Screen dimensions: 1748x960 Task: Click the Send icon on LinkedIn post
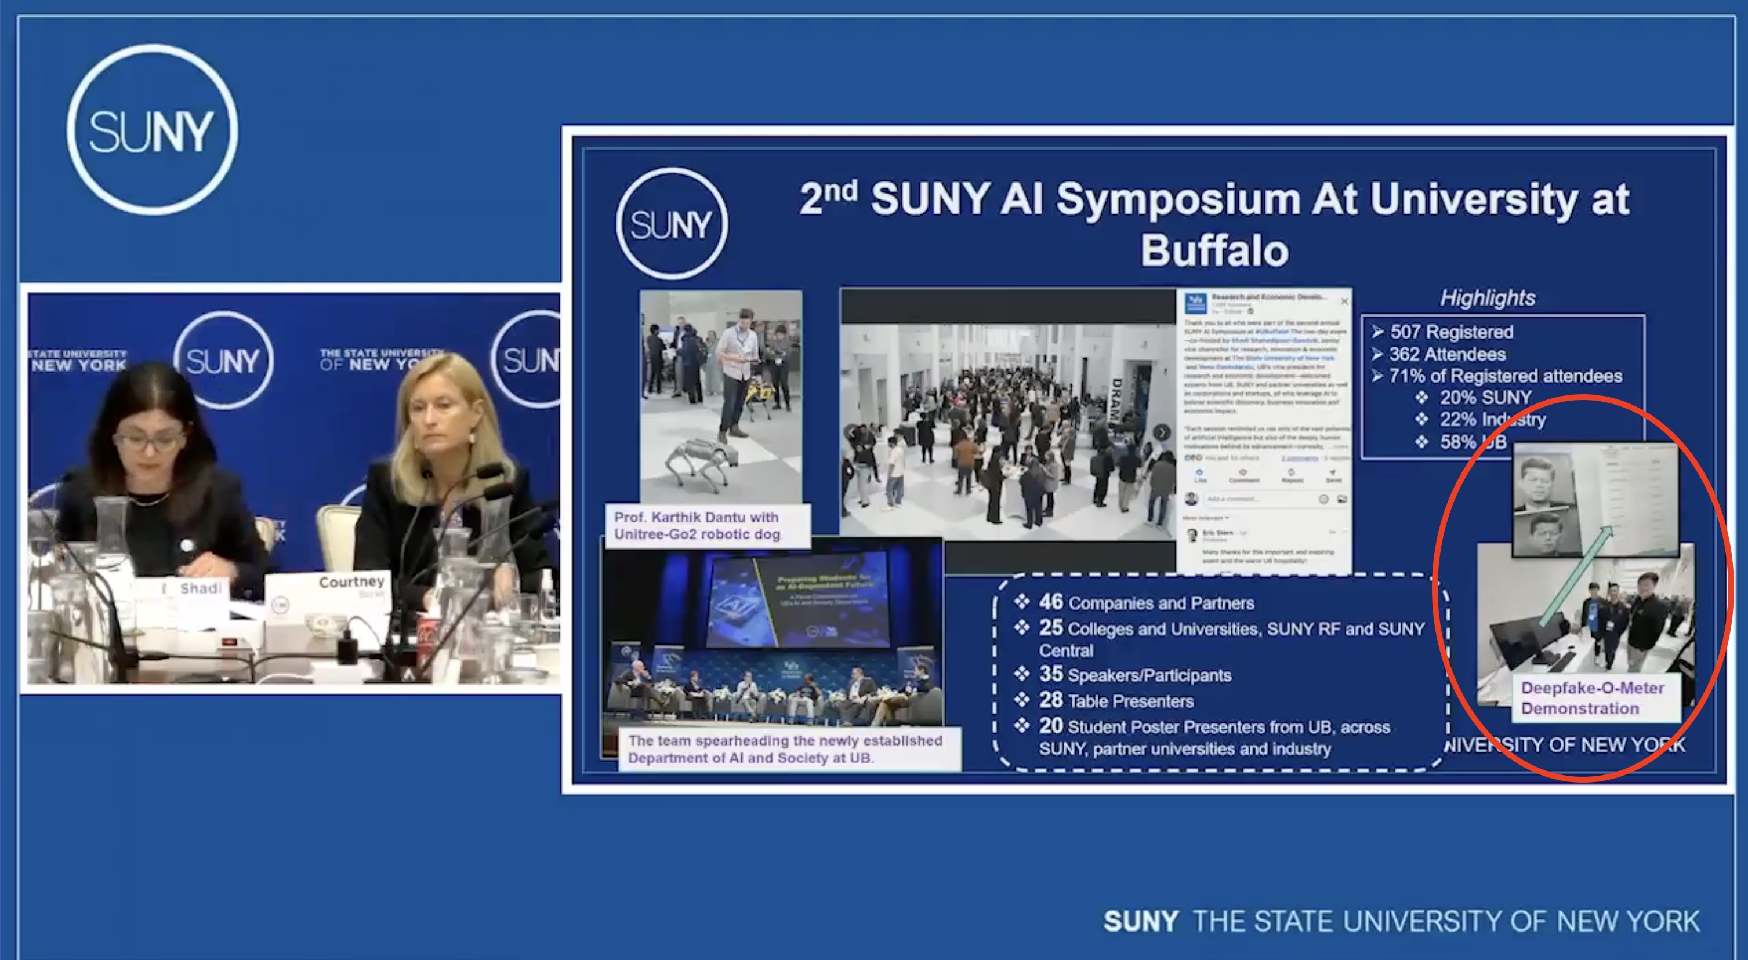(x=1333, y=474)
